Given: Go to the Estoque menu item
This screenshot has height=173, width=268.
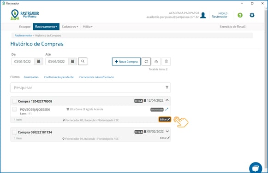Looking at the screenshot, I should 25,27.
